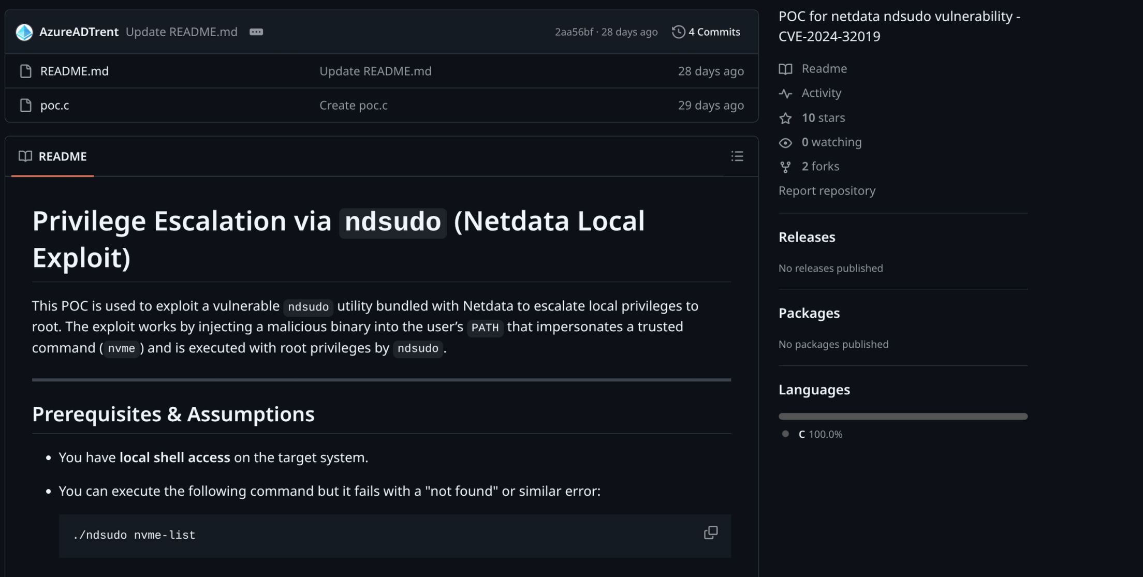View 0 watching watchers

(831, 142)
